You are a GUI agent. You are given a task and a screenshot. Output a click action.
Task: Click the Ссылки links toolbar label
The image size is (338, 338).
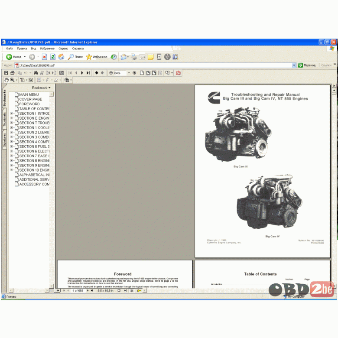tap(326, 65)
